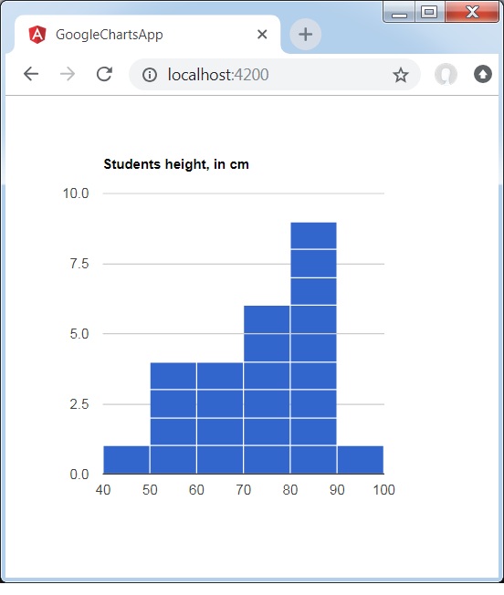Open the user profile avatar
The height and width of the screenshot is (595, 504).
[x=446, y=74]
